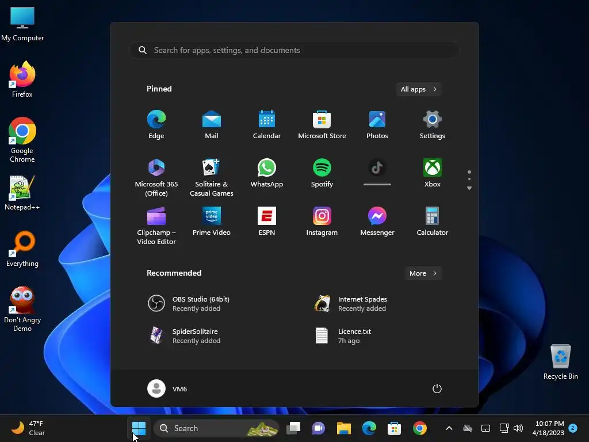Launch the pinned Mail app

212,124
